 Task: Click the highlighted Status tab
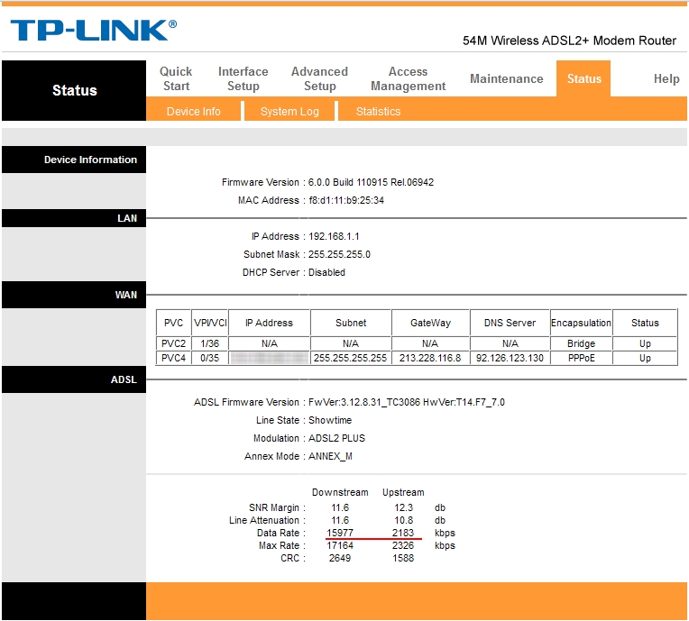point(583,78)
